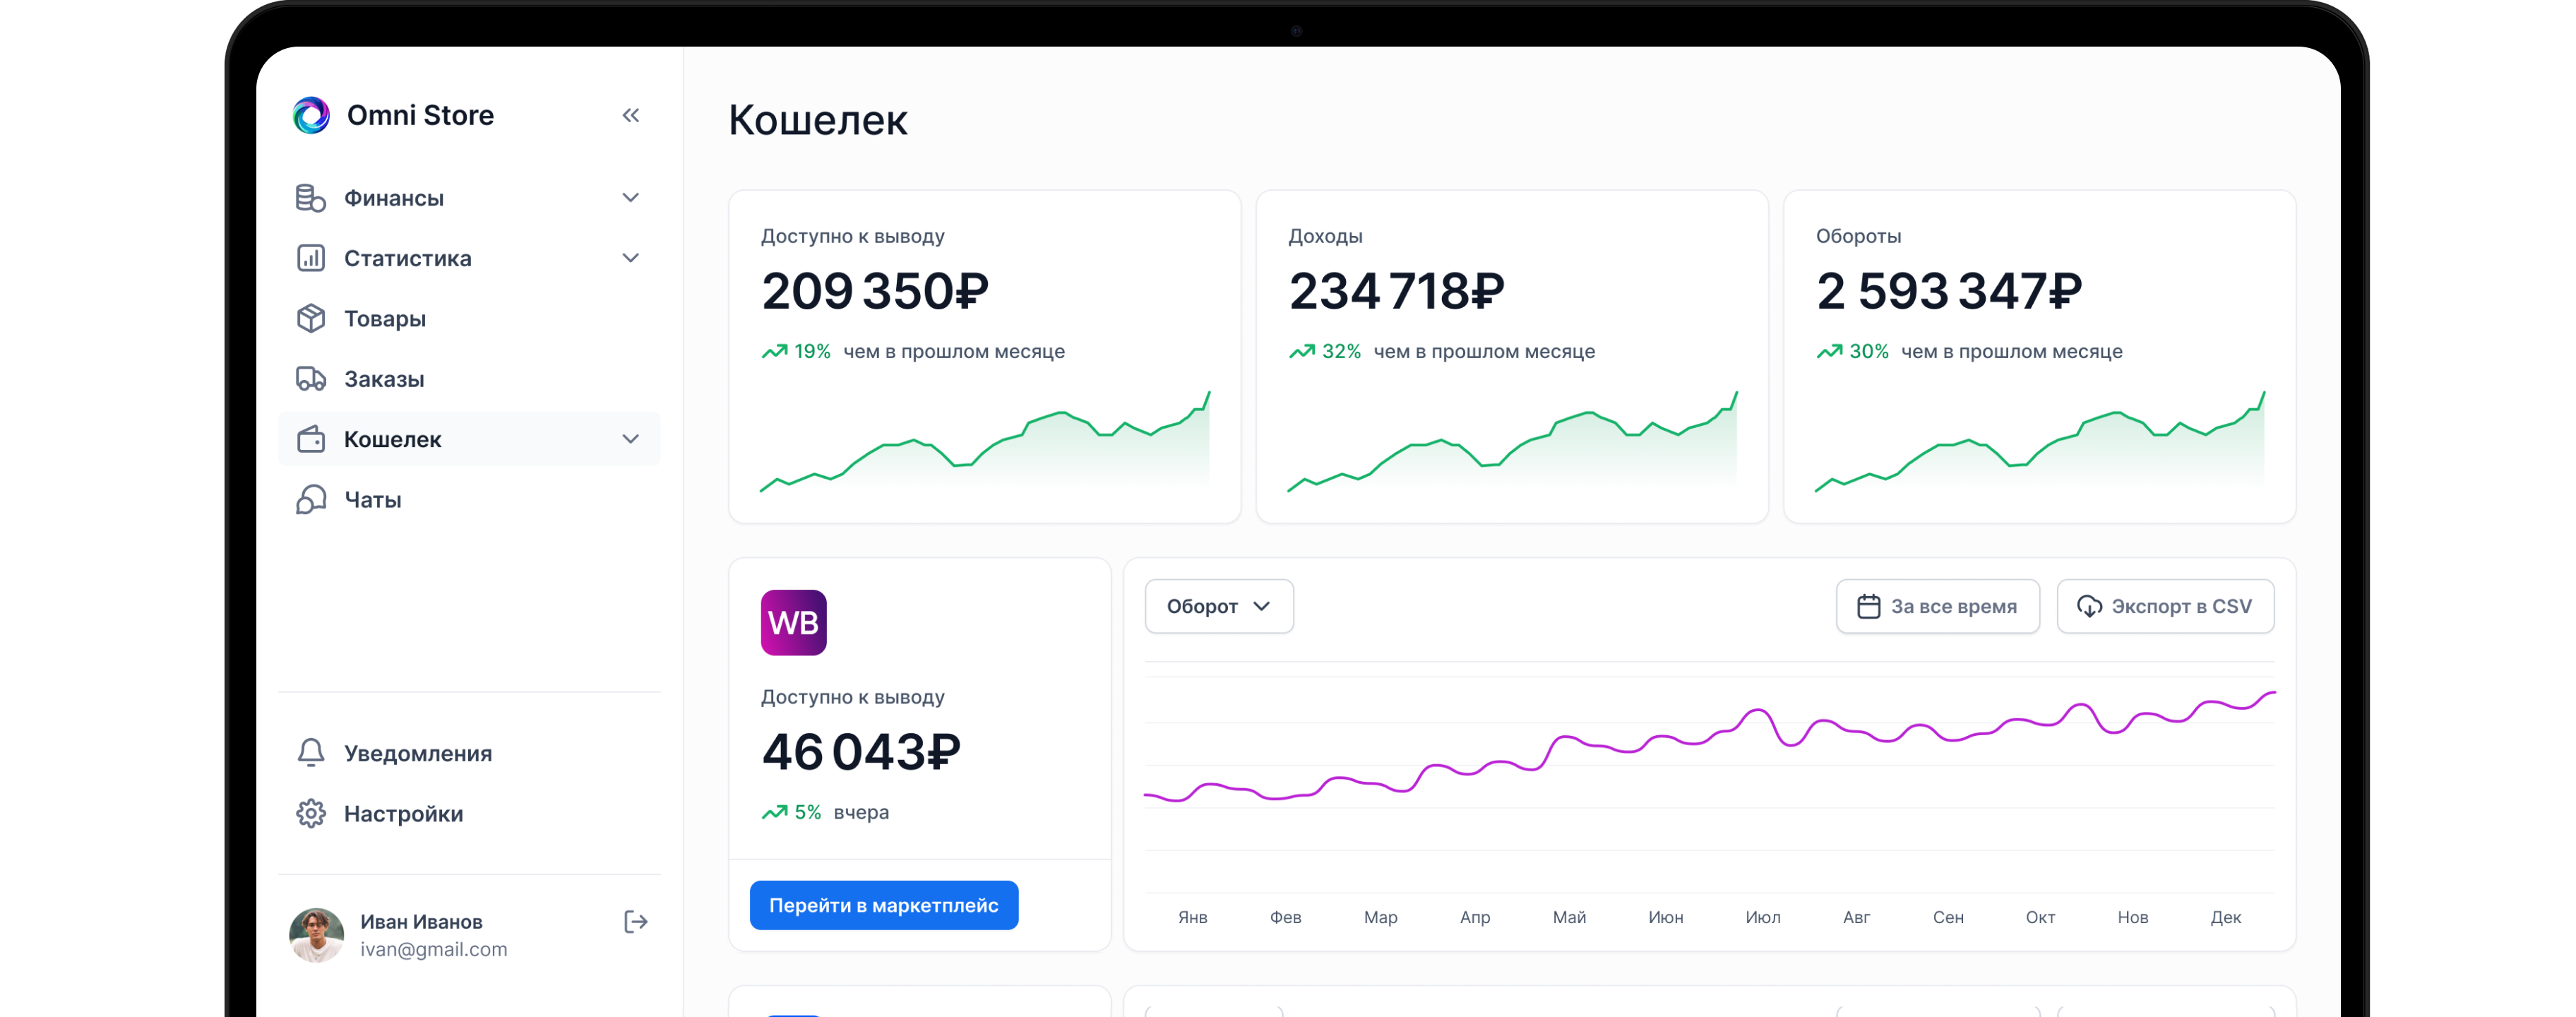Click Перейти в маркетплейс button
The width and height of the screenshot is (2576, 1017).
pos(884,905)
